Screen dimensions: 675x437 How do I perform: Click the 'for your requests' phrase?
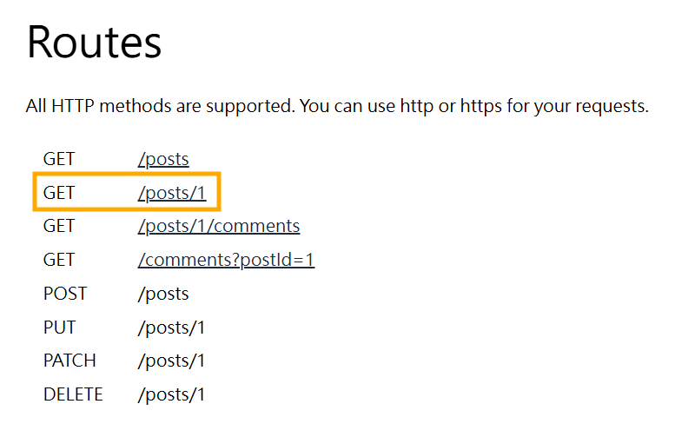coord(578,106)
